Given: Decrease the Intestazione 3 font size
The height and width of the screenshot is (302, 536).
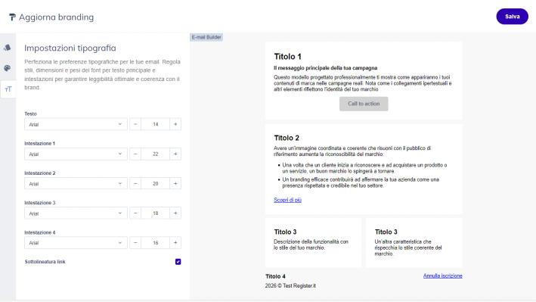Looking at the screenshot, I should point(135,213).
